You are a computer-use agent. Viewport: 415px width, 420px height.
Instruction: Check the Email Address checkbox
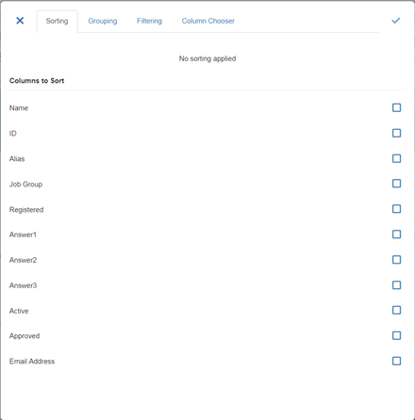pos(396,362)
